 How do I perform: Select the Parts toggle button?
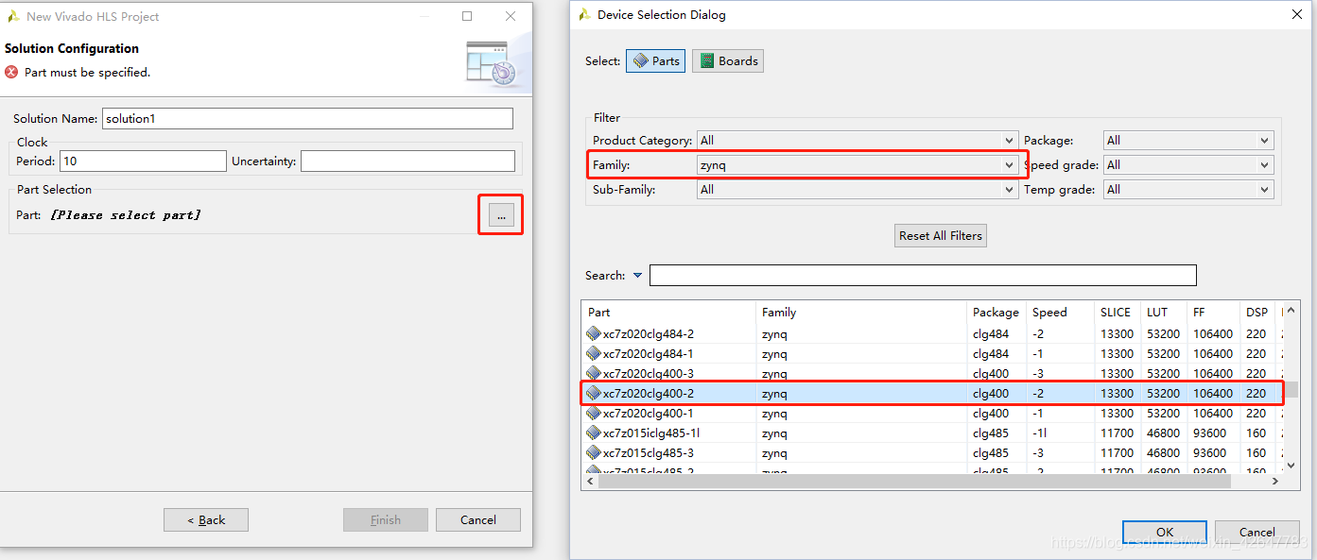[x=655, y=60]
